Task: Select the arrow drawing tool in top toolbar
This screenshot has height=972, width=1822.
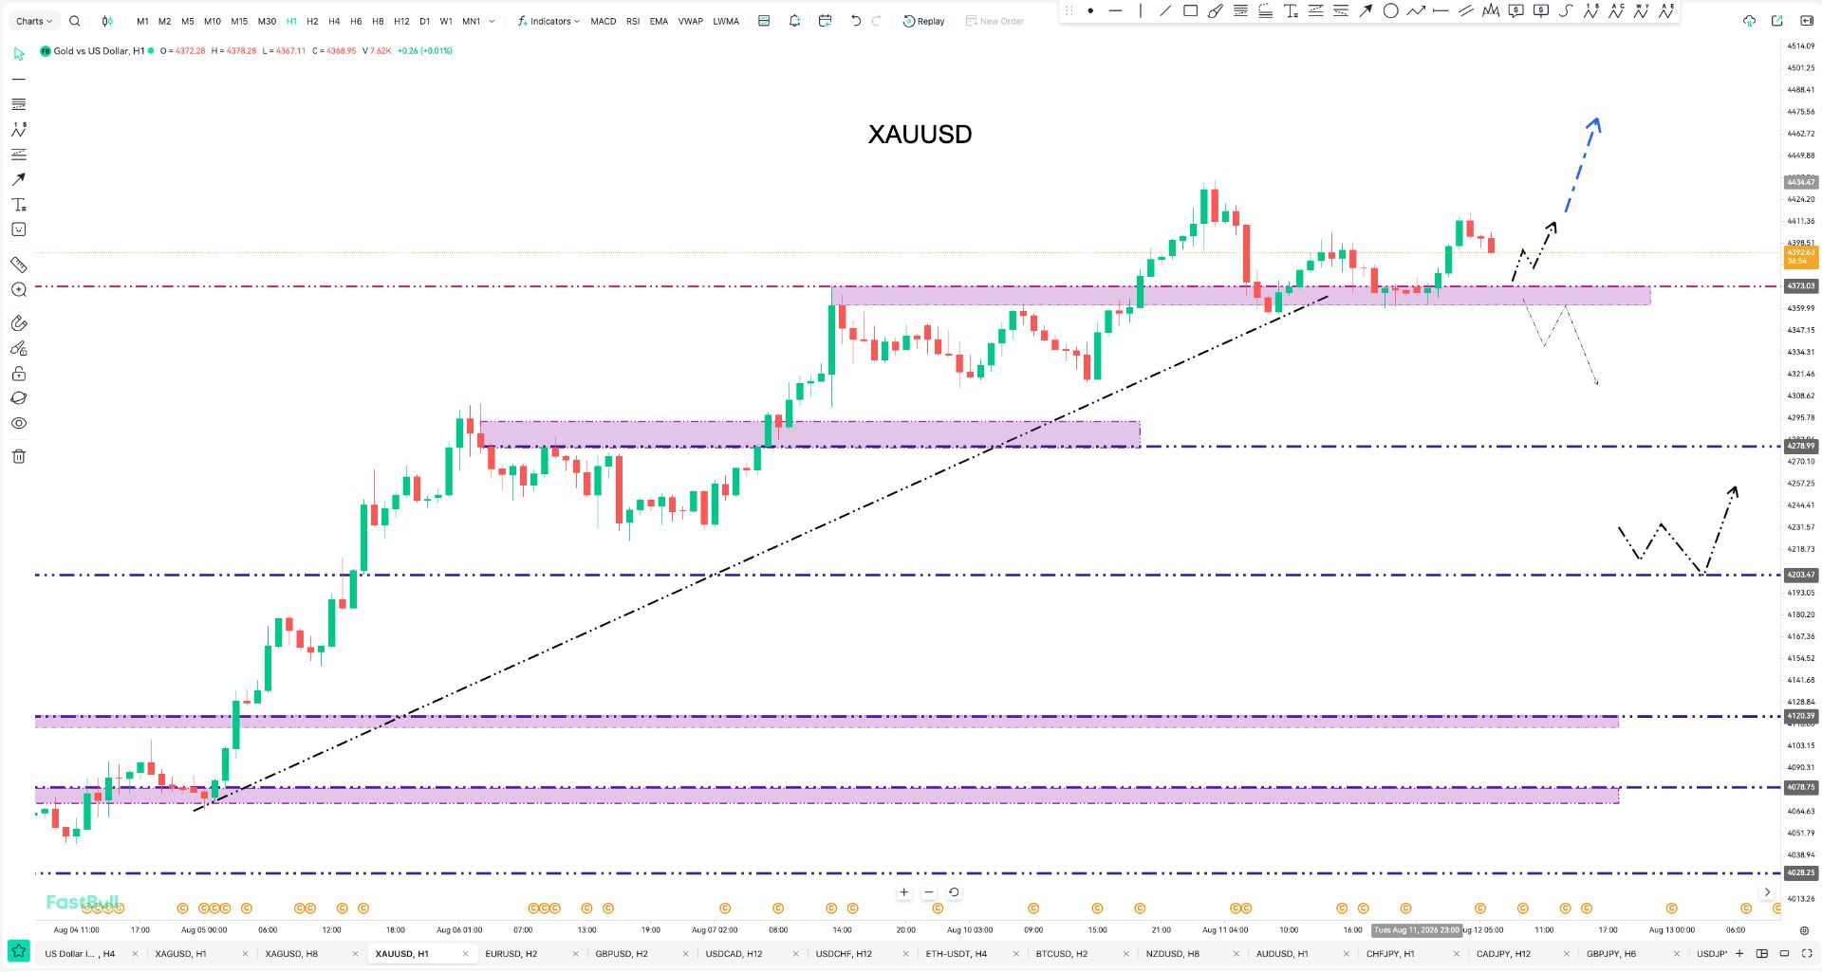Action: coord(1366,11)
